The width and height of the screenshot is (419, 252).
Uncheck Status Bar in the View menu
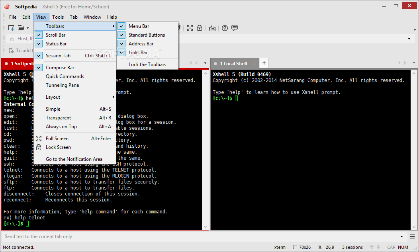point(75,44)
